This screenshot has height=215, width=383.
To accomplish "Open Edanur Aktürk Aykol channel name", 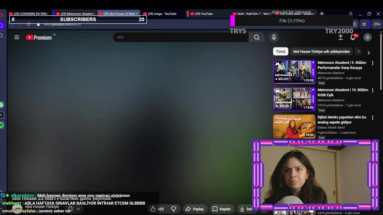I will [x=331, y=128].
